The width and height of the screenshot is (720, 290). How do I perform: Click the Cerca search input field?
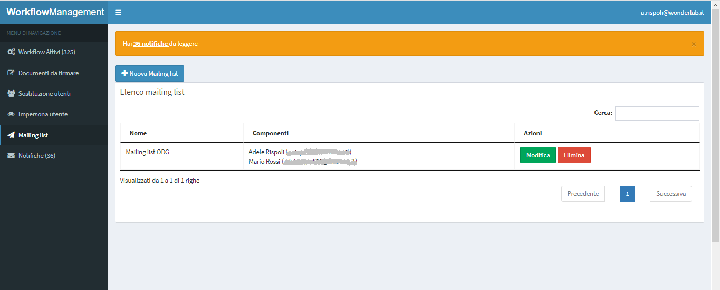[657, 113]
